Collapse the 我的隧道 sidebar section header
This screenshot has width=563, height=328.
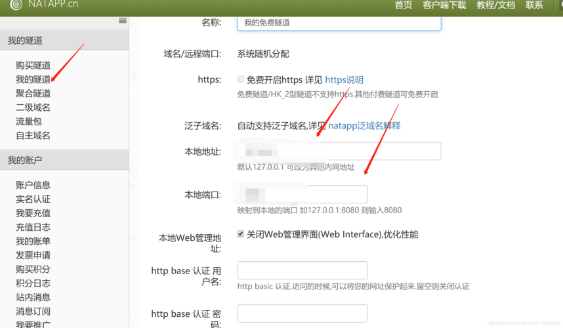pos(64,40)
